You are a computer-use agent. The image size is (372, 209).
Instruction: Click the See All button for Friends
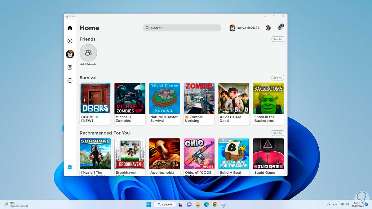pos(277,39)
